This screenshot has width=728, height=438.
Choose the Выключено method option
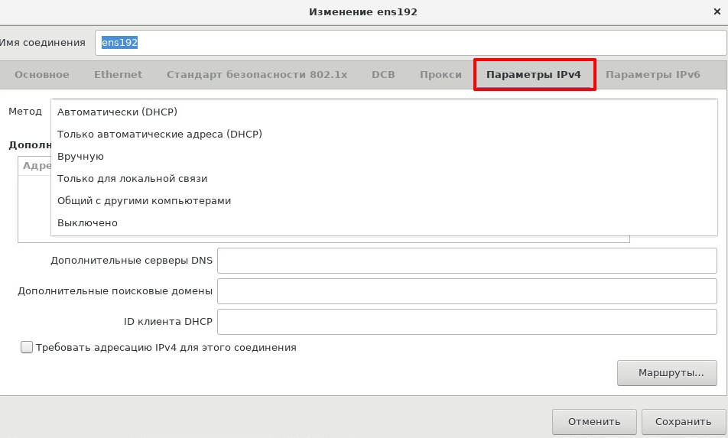[384, 223]
